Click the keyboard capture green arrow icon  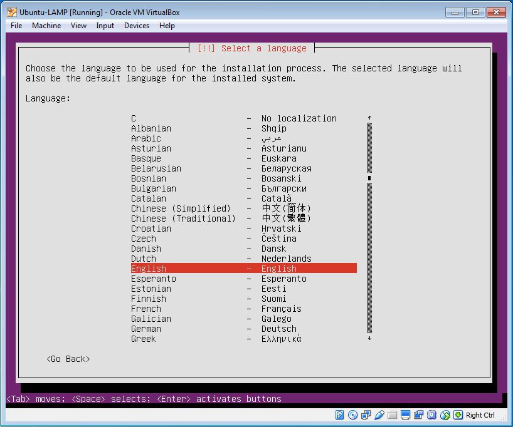[458, 415]
